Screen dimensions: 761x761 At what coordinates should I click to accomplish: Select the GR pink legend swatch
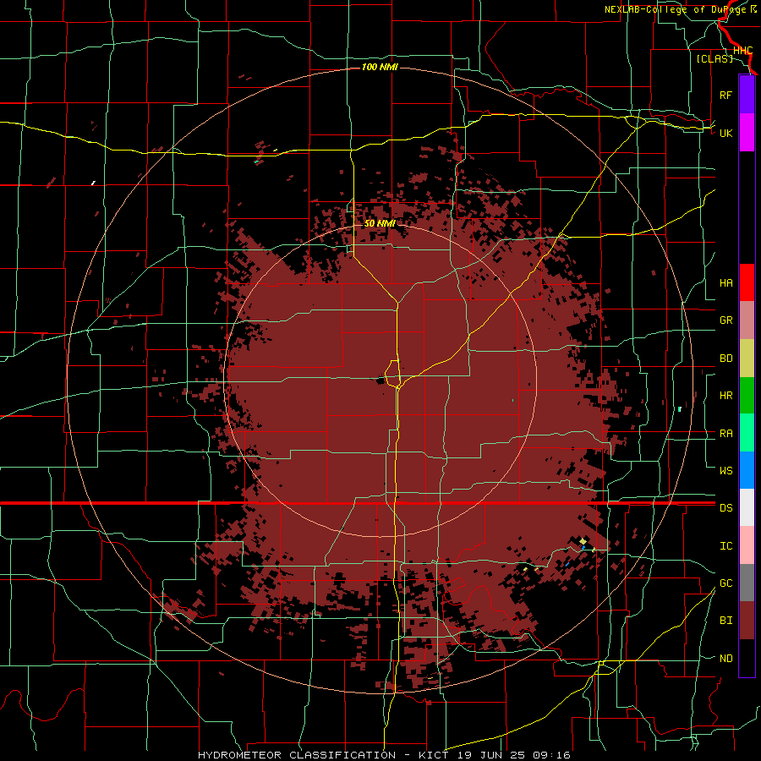click(747, 320)
